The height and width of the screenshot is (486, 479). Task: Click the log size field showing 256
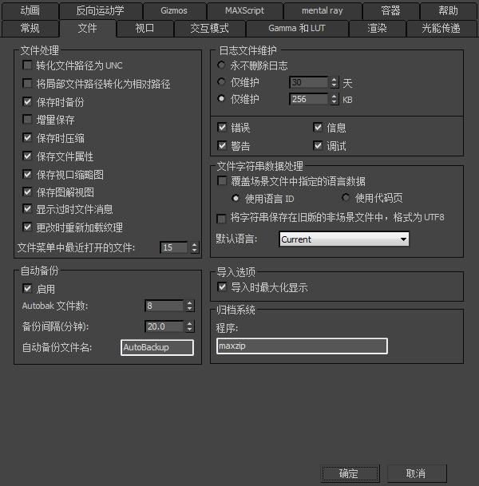308,99
